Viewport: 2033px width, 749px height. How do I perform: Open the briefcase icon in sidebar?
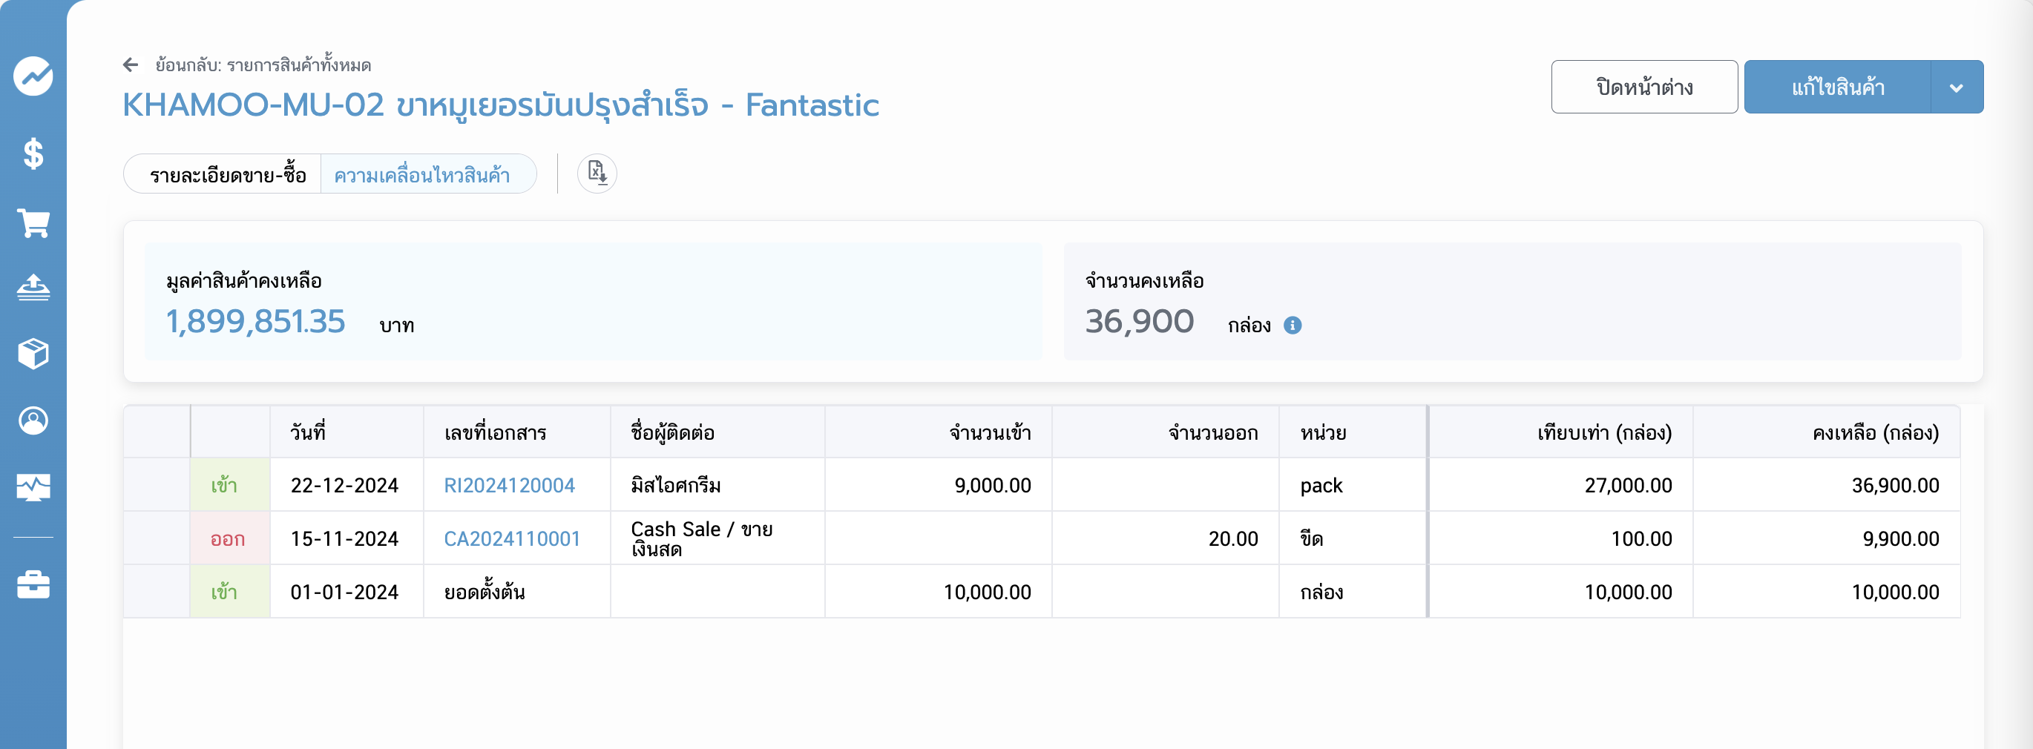click(x=33, y=584)
